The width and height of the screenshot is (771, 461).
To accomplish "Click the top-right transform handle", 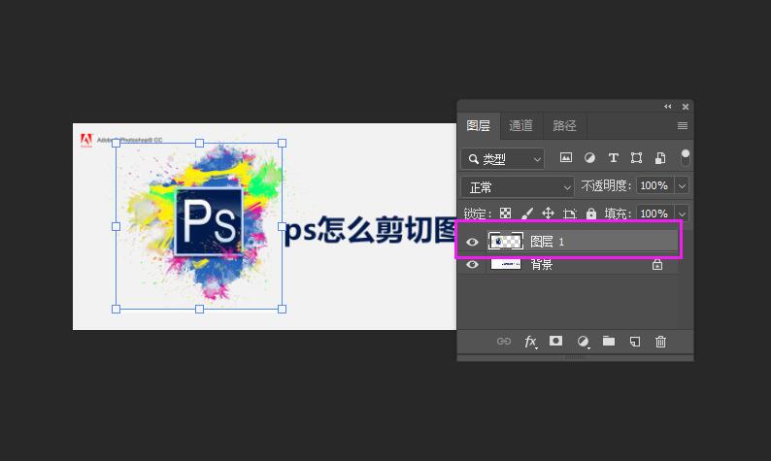I will point(282,143).
